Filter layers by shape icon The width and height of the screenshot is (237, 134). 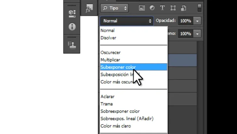point(173,8)
